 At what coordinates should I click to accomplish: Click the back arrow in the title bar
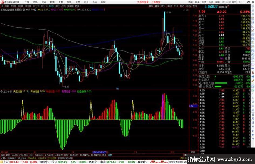pyautogui.click(x=240, y=2)
